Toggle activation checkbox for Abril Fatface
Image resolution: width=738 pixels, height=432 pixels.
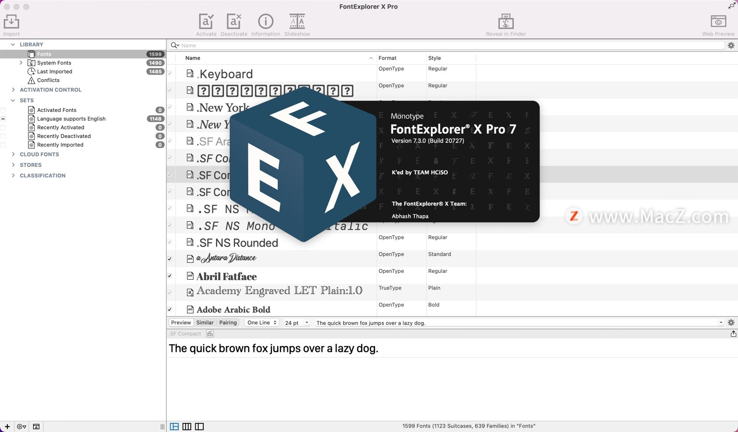pyautogui.click(x=170, y=276)
